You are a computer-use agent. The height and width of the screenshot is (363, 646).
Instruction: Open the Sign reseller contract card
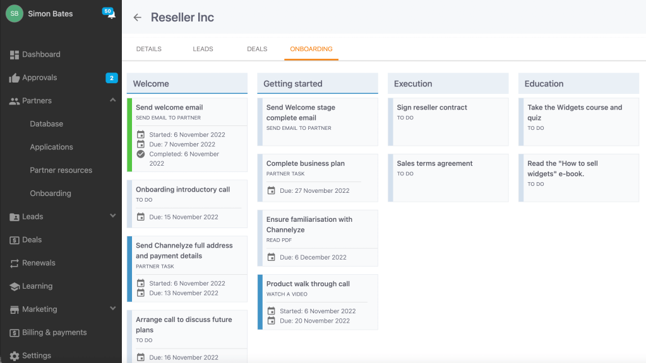(448, 121)
